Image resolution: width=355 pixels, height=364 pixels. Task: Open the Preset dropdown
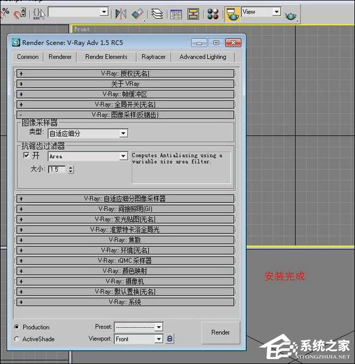[139, 327]
